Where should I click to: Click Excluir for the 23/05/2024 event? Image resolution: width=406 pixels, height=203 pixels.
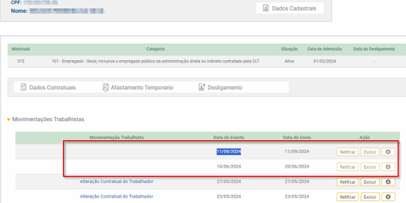(370, 197)
